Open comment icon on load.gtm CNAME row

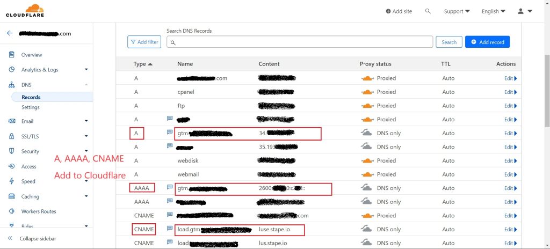click(170, 228)
